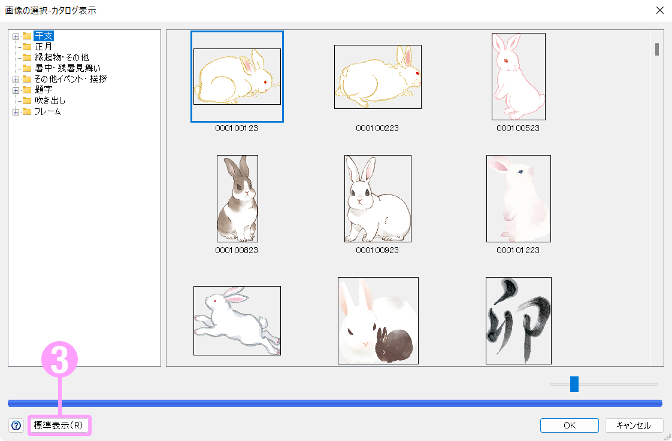Select the 正月 folder
Viewport: 672px width, 441px height.
[x=43, y=47]
